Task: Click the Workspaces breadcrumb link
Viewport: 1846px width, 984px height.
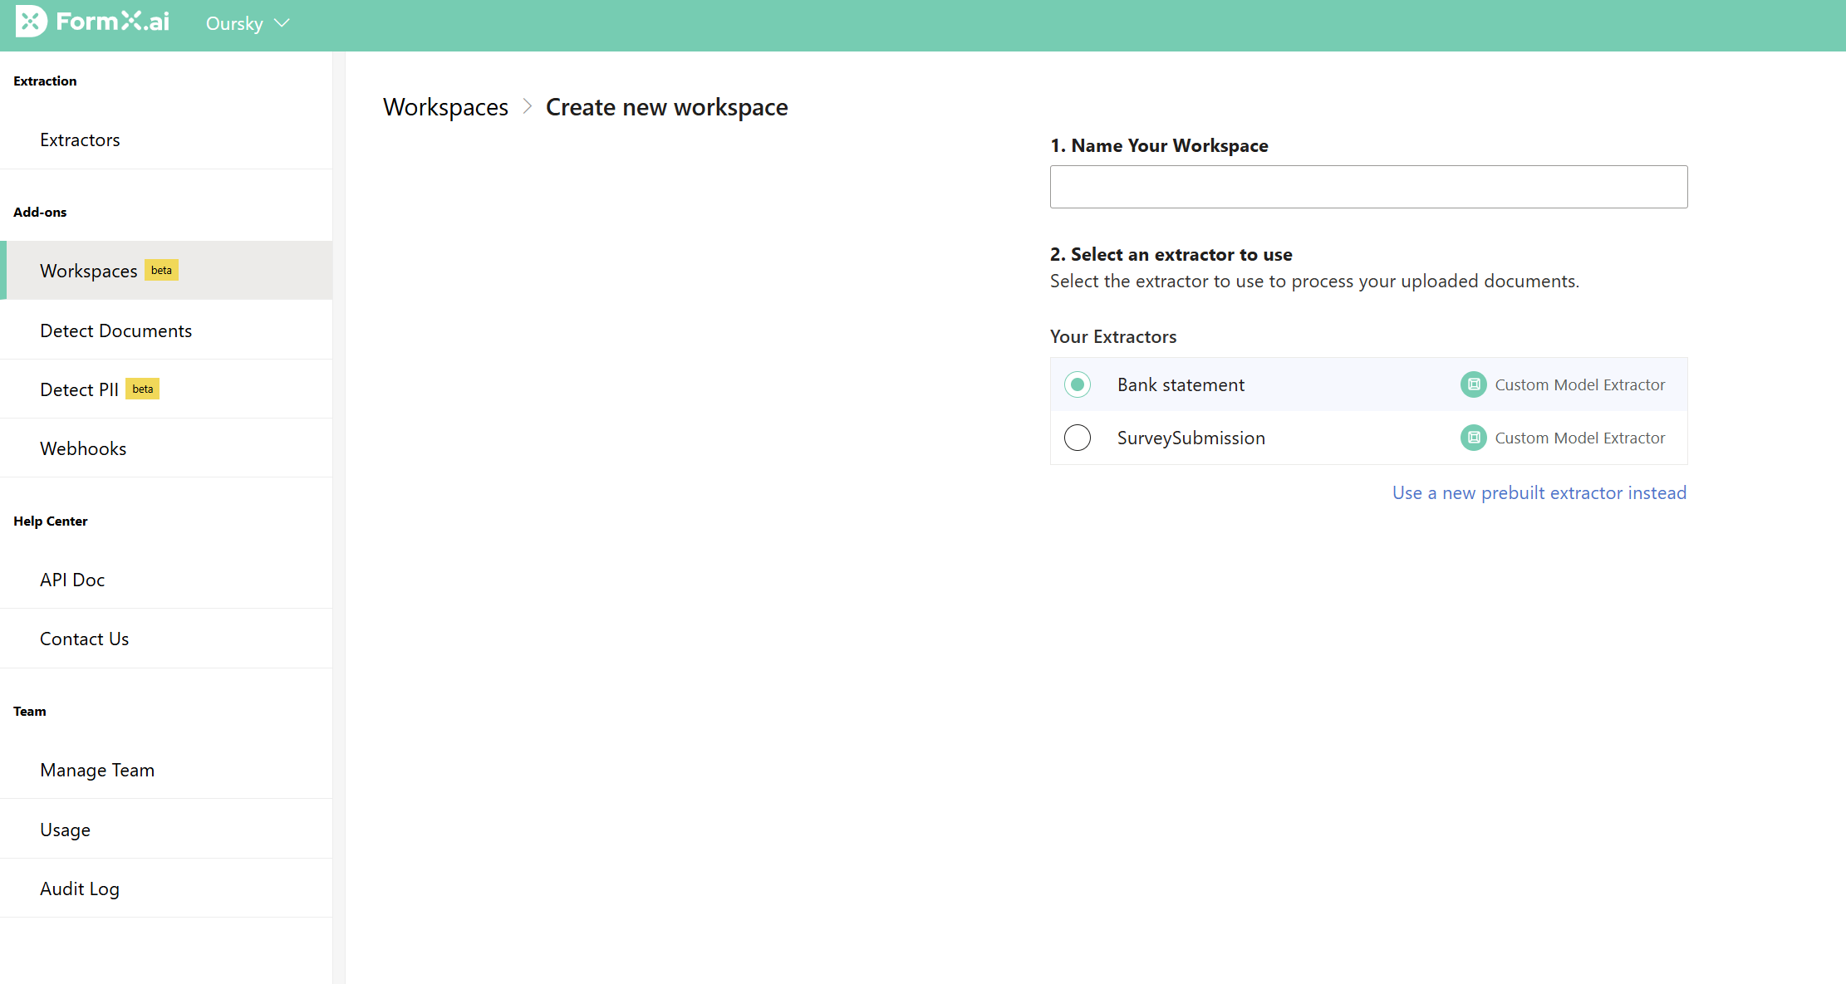Action: [445, 107]
